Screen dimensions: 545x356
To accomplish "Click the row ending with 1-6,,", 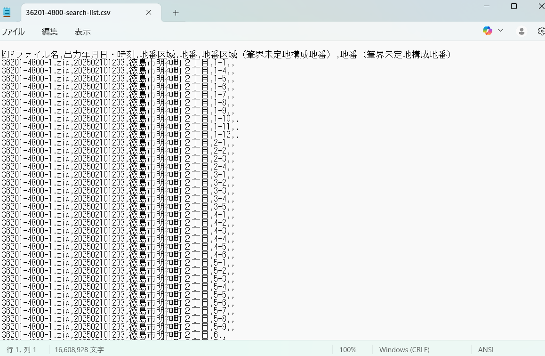I will 118,87.
